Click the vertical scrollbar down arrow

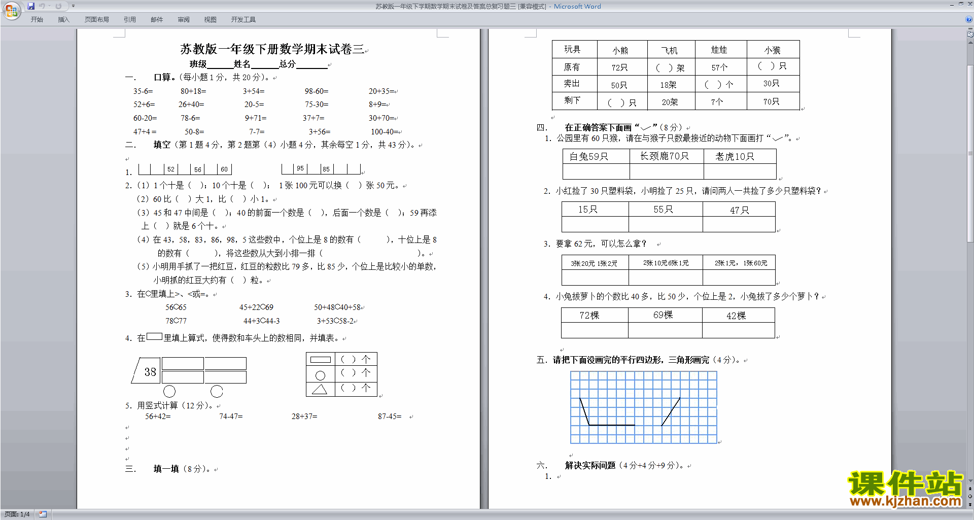point(970,481)
